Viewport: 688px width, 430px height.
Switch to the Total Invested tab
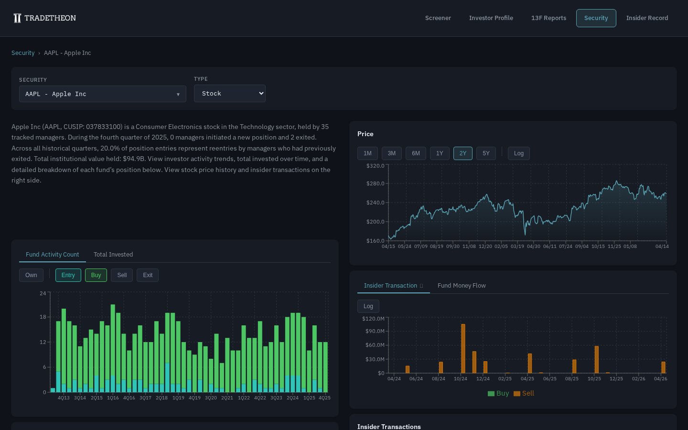(x=113, y=255)
